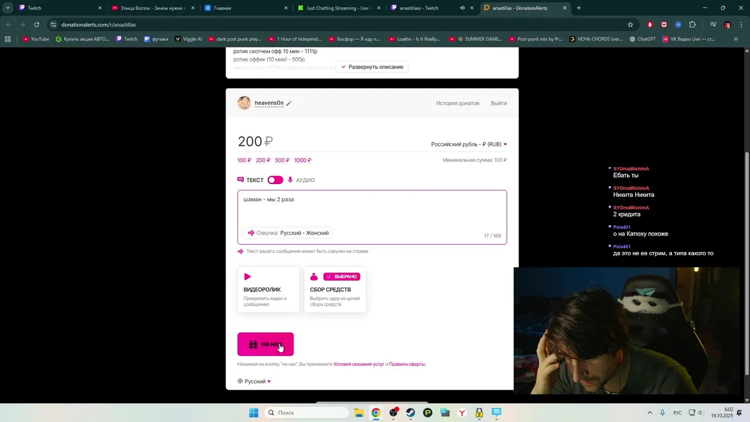Open the Chrome extensions puzzle icon
This screenshot has height=422, width=750.
point(693,25)
